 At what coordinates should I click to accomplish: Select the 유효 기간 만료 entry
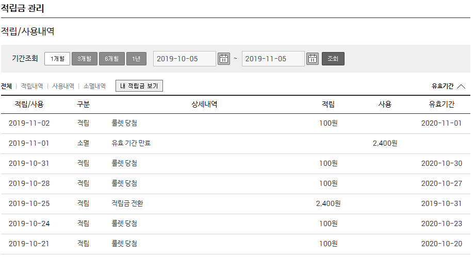click(131, 143)
